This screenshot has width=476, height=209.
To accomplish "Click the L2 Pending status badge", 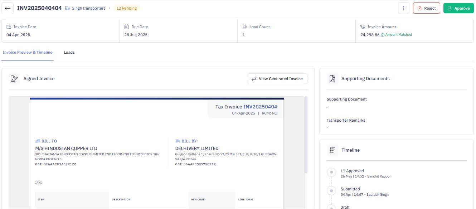I will (x=127, y=8).
